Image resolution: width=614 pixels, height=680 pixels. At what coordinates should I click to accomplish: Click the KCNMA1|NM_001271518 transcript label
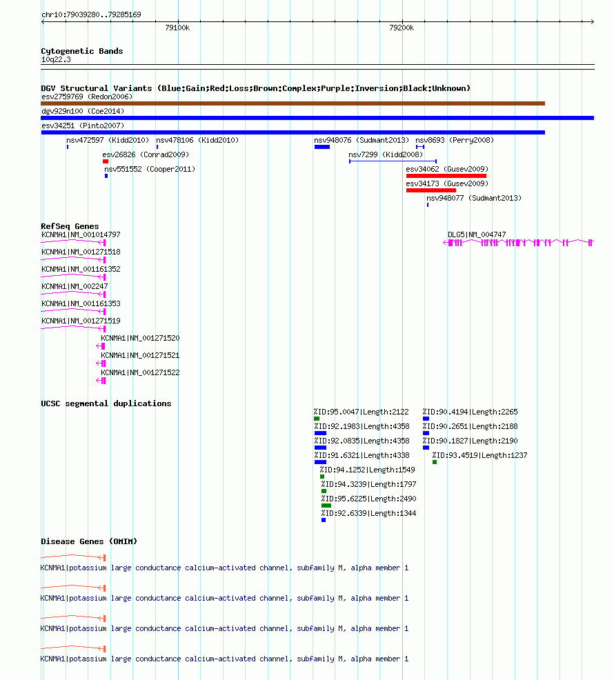point(81,252)
